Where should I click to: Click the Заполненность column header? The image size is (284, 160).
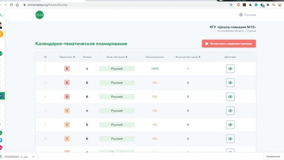(155, 57)
